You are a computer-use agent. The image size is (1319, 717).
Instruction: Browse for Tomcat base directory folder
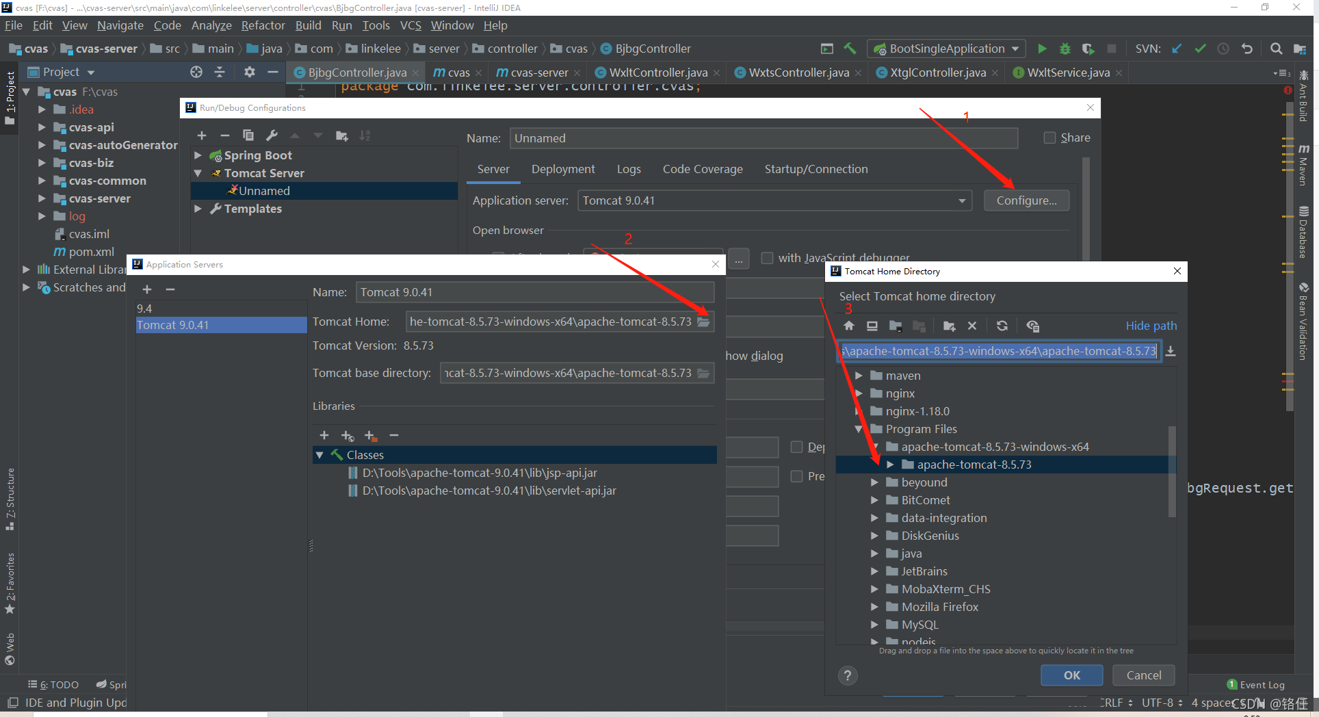point(703,373)
